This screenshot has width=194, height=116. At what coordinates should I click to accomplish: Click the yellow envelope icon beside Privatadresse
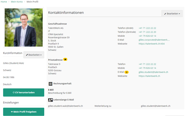click(x=65, y=60)
